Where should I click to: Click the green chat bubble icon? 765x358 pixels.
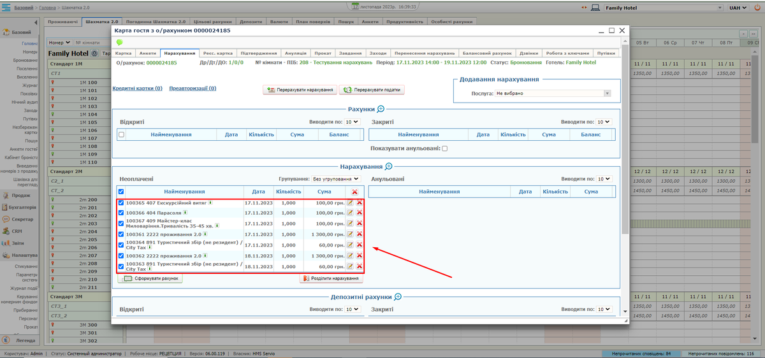point(119,43)
